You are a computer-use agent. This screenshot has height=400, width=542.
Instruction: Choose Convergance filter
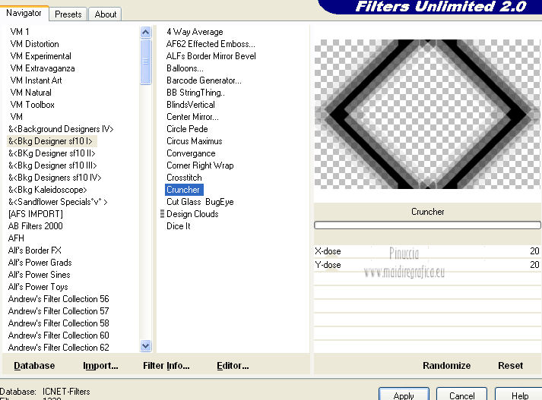point(191,153)
